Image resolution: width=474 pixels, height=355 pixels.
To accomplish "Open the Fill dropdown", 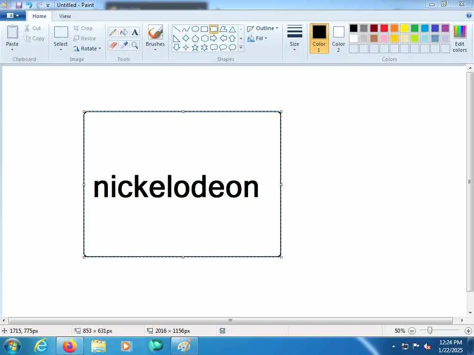I will pyautogui.click(x=257, y=38).
